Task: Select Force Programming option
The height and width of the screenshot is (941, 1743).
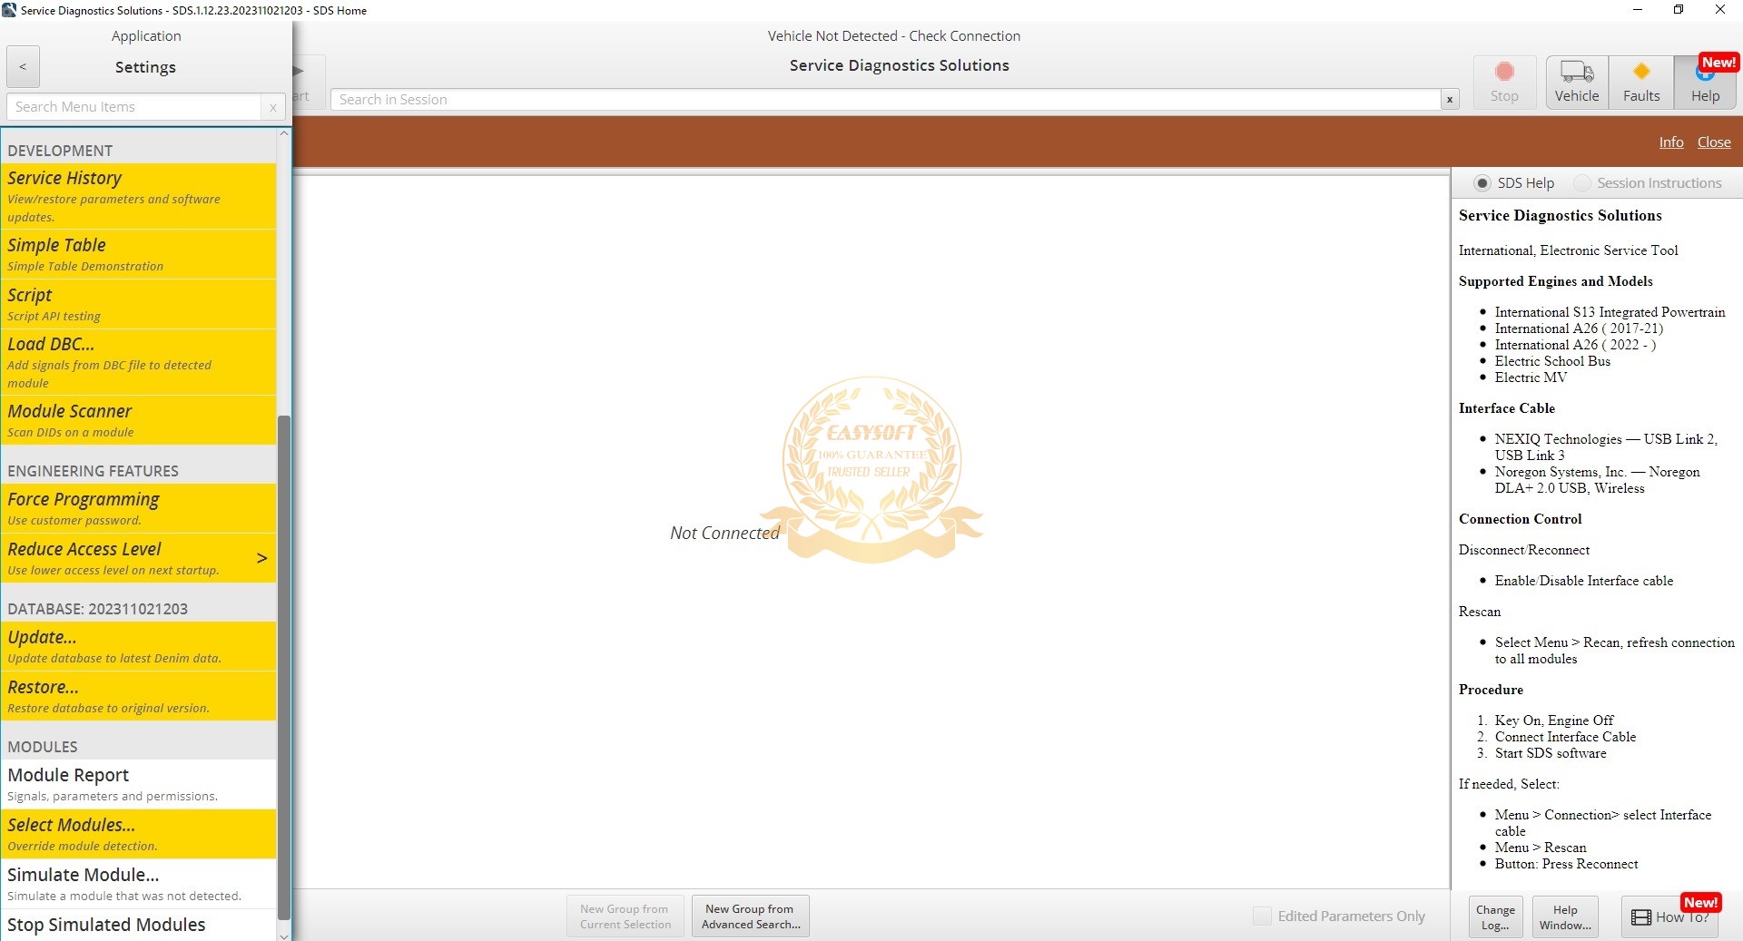Action: point(139,508)
